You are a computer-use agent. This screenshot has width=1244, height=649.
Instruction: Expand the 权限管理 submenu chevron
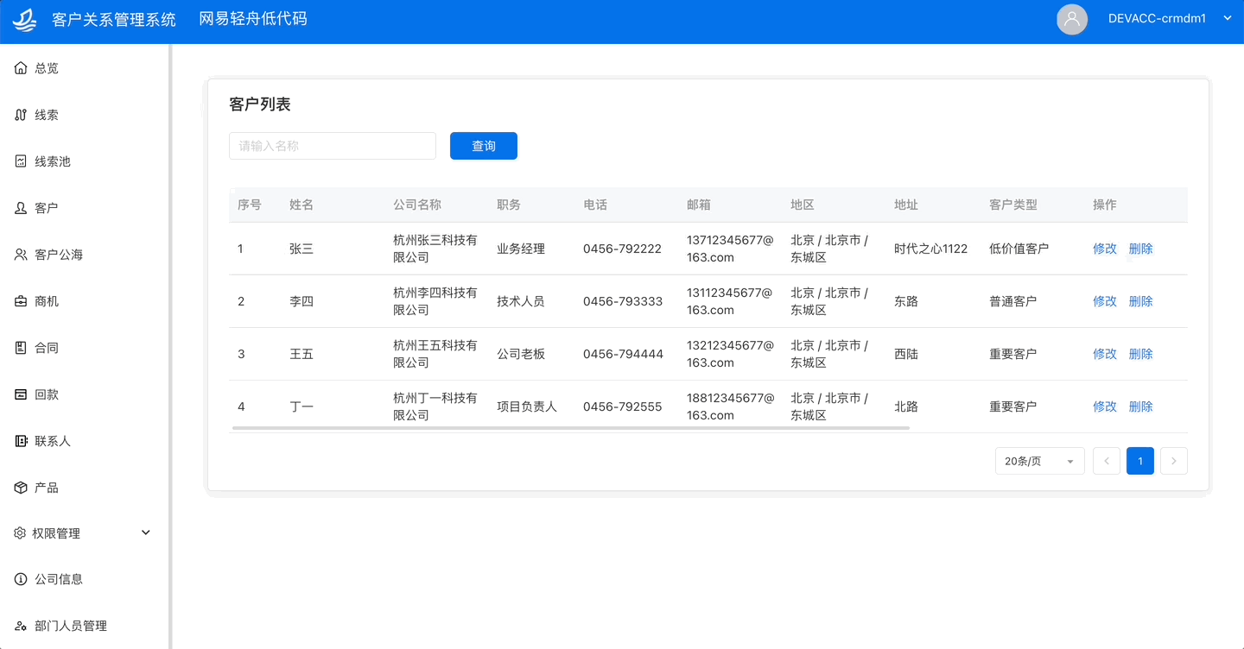[146, 532]
